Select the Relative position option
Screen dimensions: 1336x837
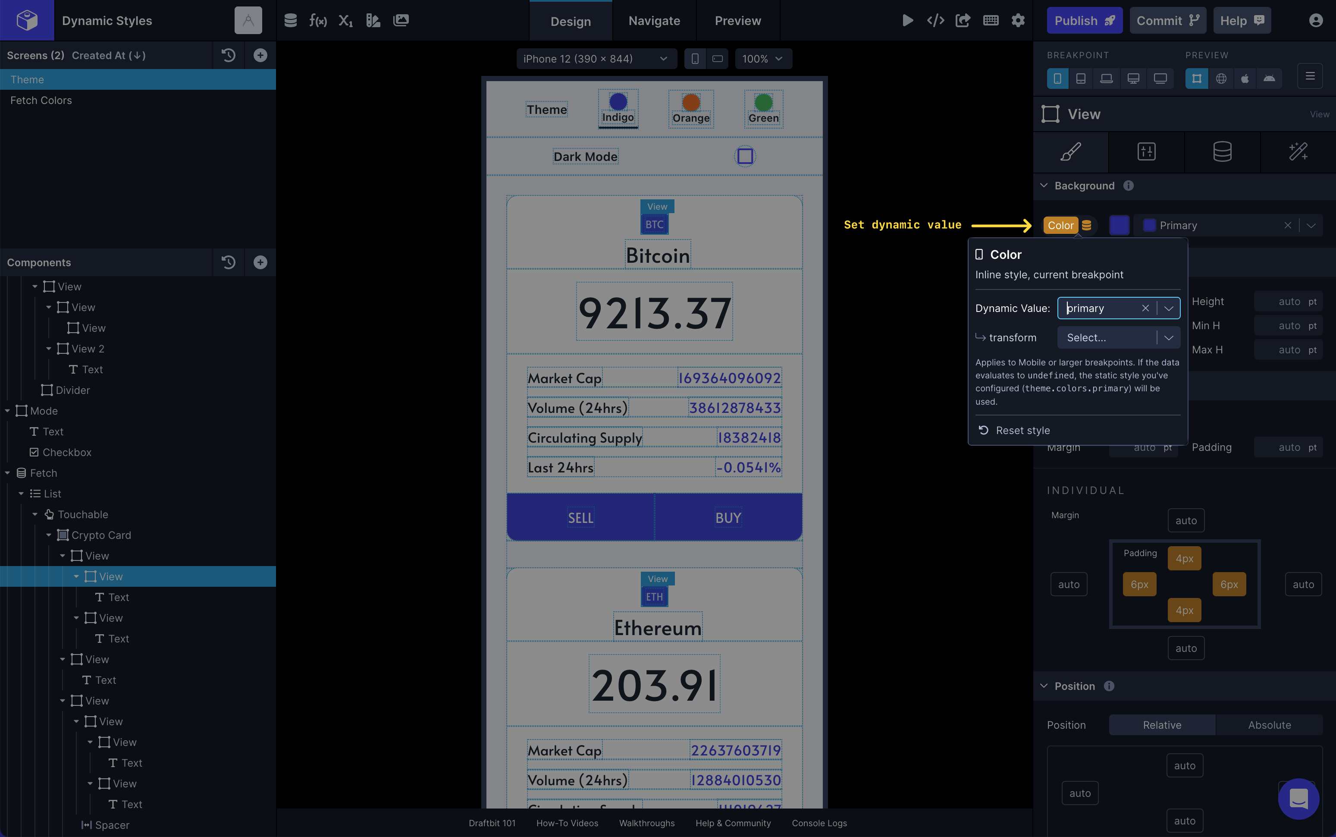[1162, 725]
